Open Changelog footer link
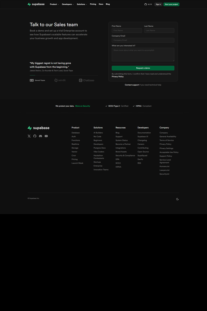207x311 pixels. [x=142, y=140]
